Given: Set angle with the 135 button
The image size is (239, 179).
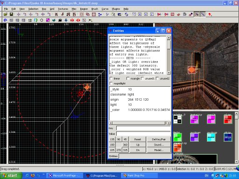Looking at the screenshot, I should click(x=112, y=139).
